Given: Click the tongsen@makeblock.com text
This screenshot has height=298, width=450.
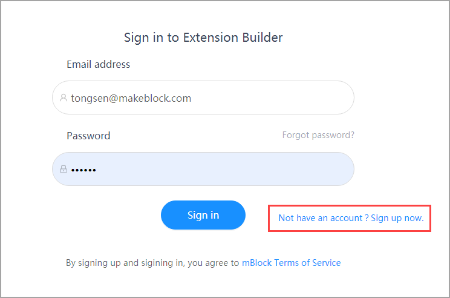Looking at the screenshot, I should pyautogui.click(x=131, y=98).
